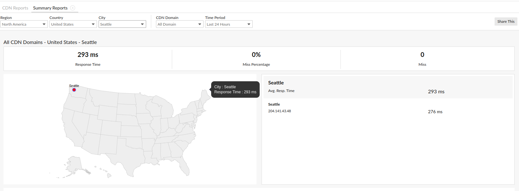Image resolution: width=519 pixels, height=191 pixels.
Task: Click the 276 ms response value
Action: [x=435, y=112]
